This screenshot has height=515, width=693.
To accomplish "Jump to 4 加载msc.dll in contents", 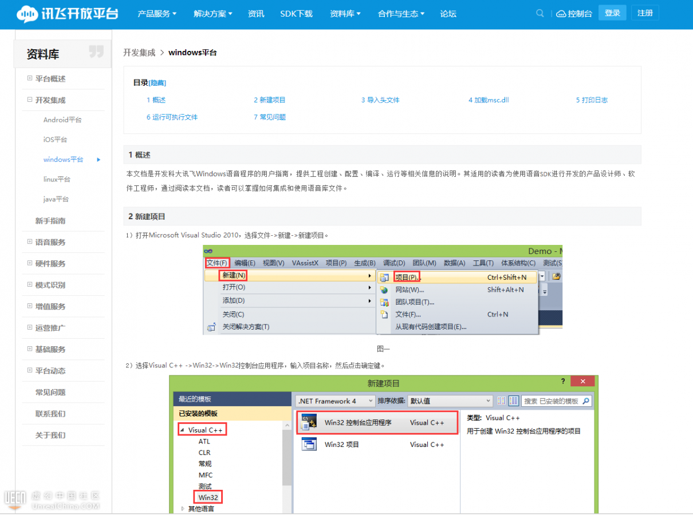I will click(489, 100).
